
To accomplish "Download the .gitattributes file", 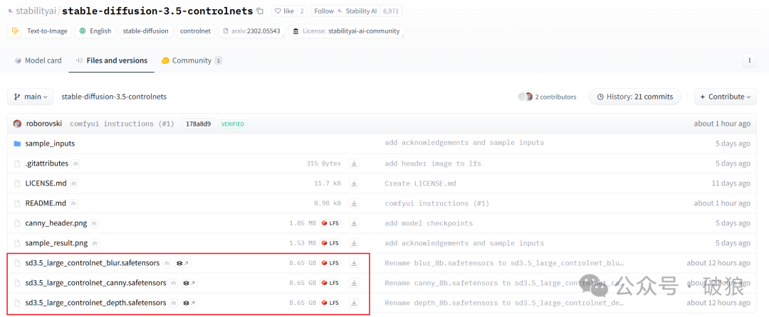I will click(x=354, y=163).
